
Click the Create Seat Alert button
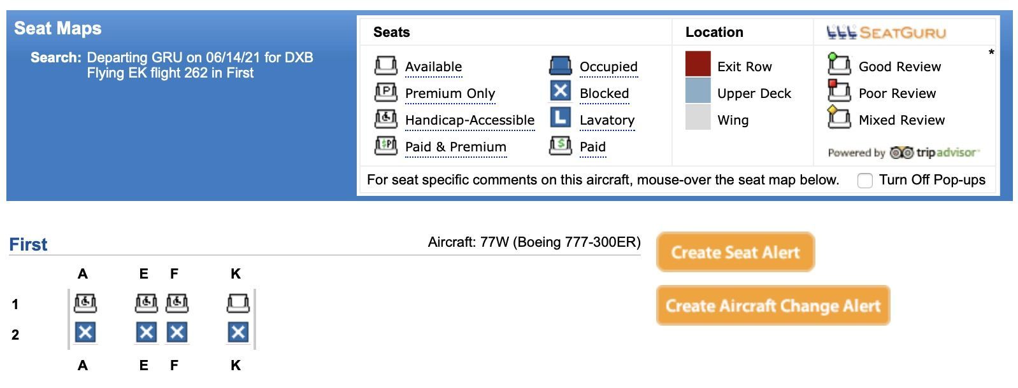[x=736, y=253]
